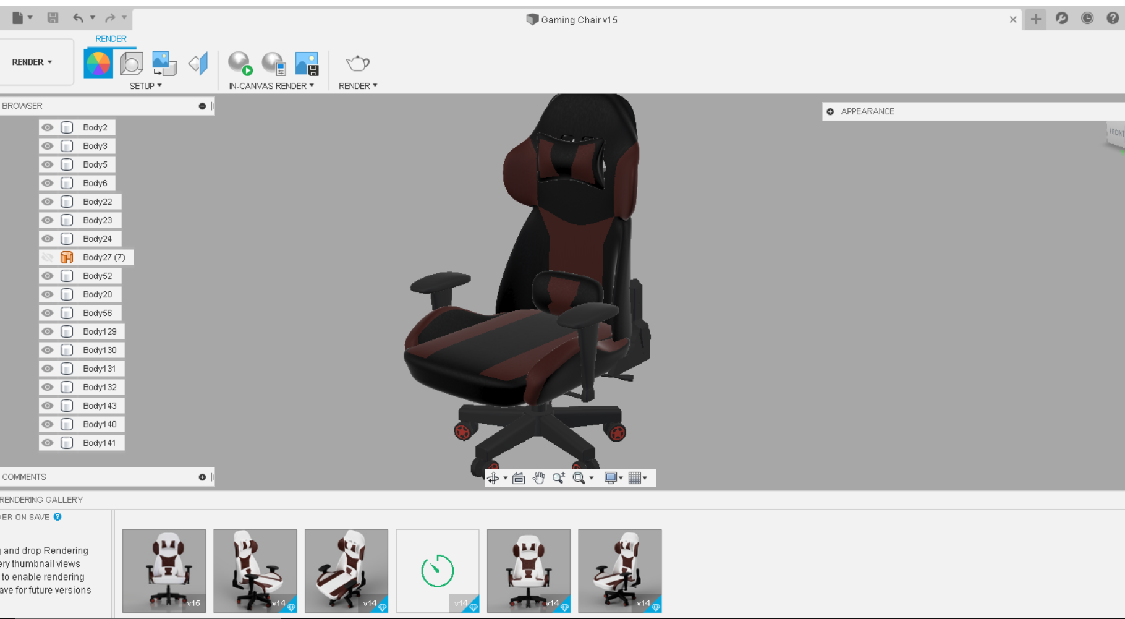Open In-Canvas Render Settings
The image size is (1125, 619).
pyautogui.click(x=273, y=64)
